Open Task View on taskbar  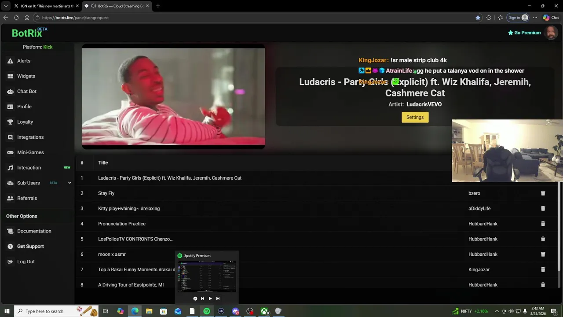pos(106,311)
